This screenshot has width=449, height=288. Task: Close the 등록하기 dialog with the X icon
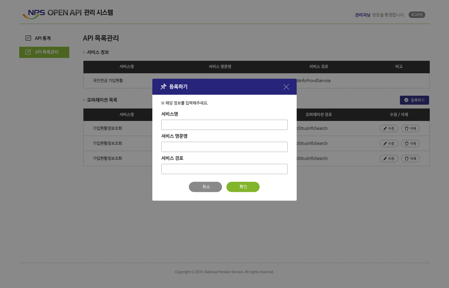286,87
